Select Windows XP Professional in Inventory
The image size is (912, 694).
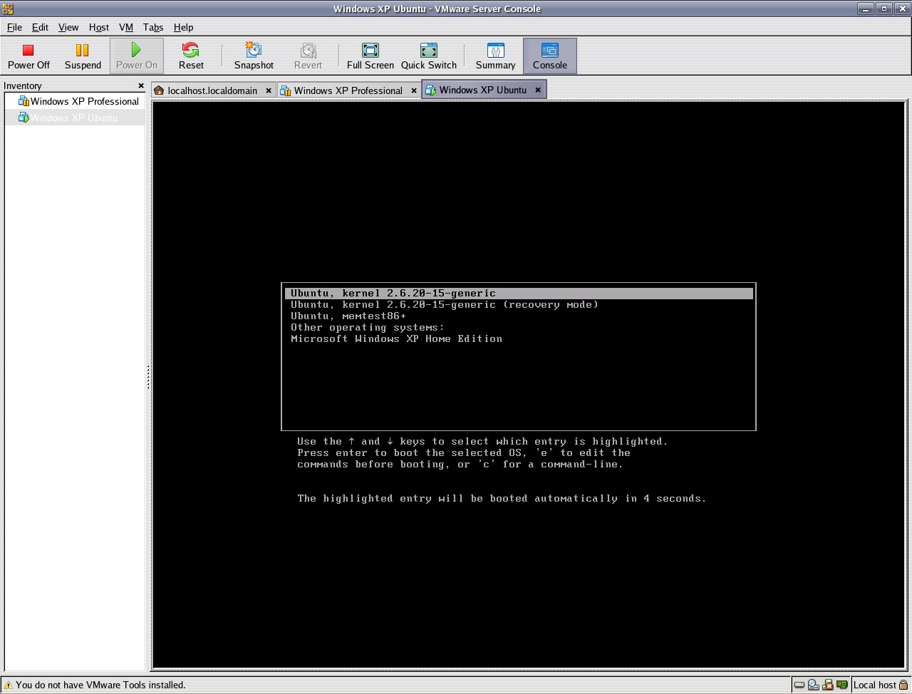point(84,101)
